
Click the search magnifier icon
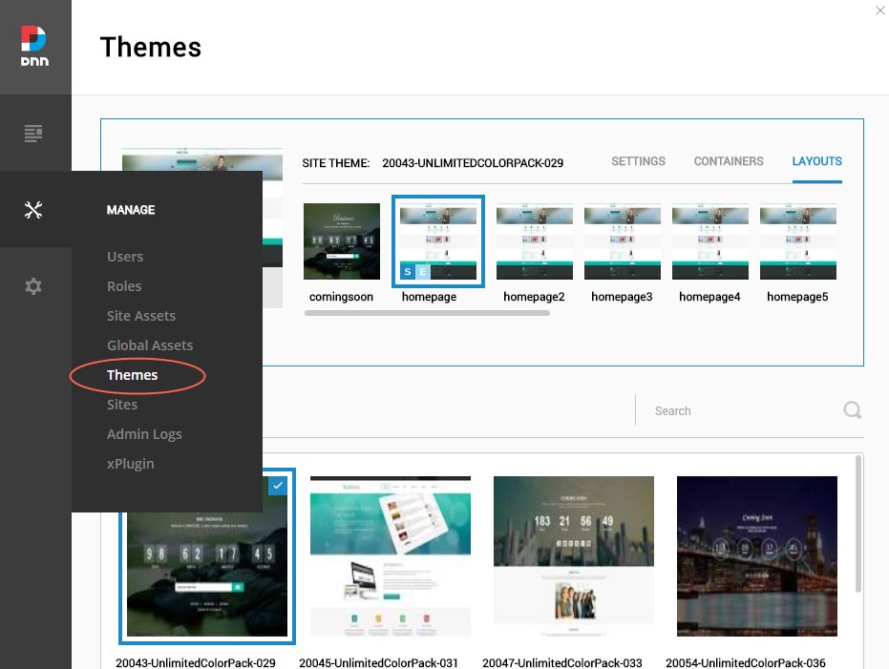pyautogui.click(x=852, y=410)
